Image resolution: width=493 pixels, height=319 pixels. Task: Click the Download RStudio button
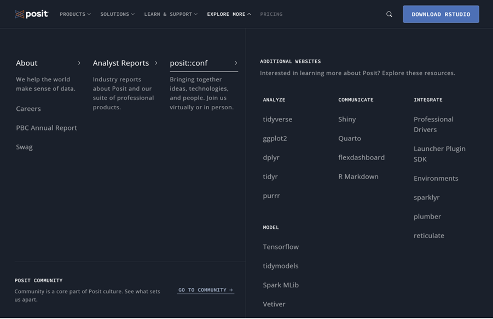(441, 14)
